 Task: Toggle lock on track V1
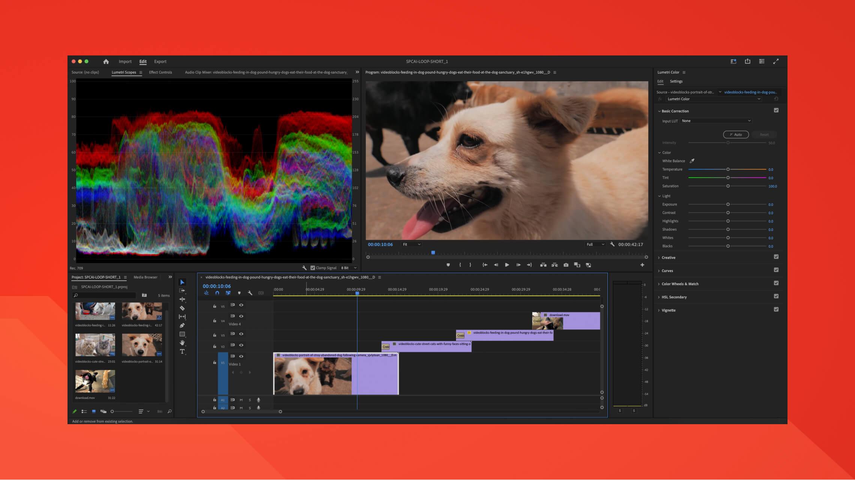tap(214, 363)
